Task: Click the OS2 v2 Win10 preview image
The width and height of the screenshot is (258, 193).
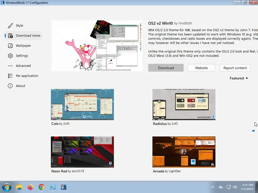Action: click(97, 46)
